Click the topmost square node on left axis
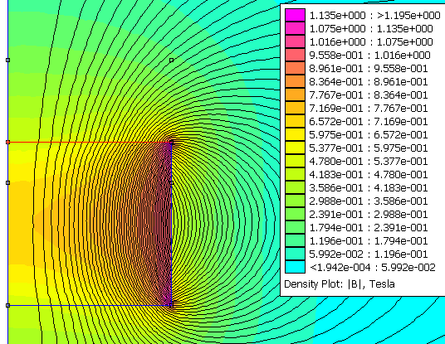The height and width of the screenshot is (344, 445). [8, 60]
